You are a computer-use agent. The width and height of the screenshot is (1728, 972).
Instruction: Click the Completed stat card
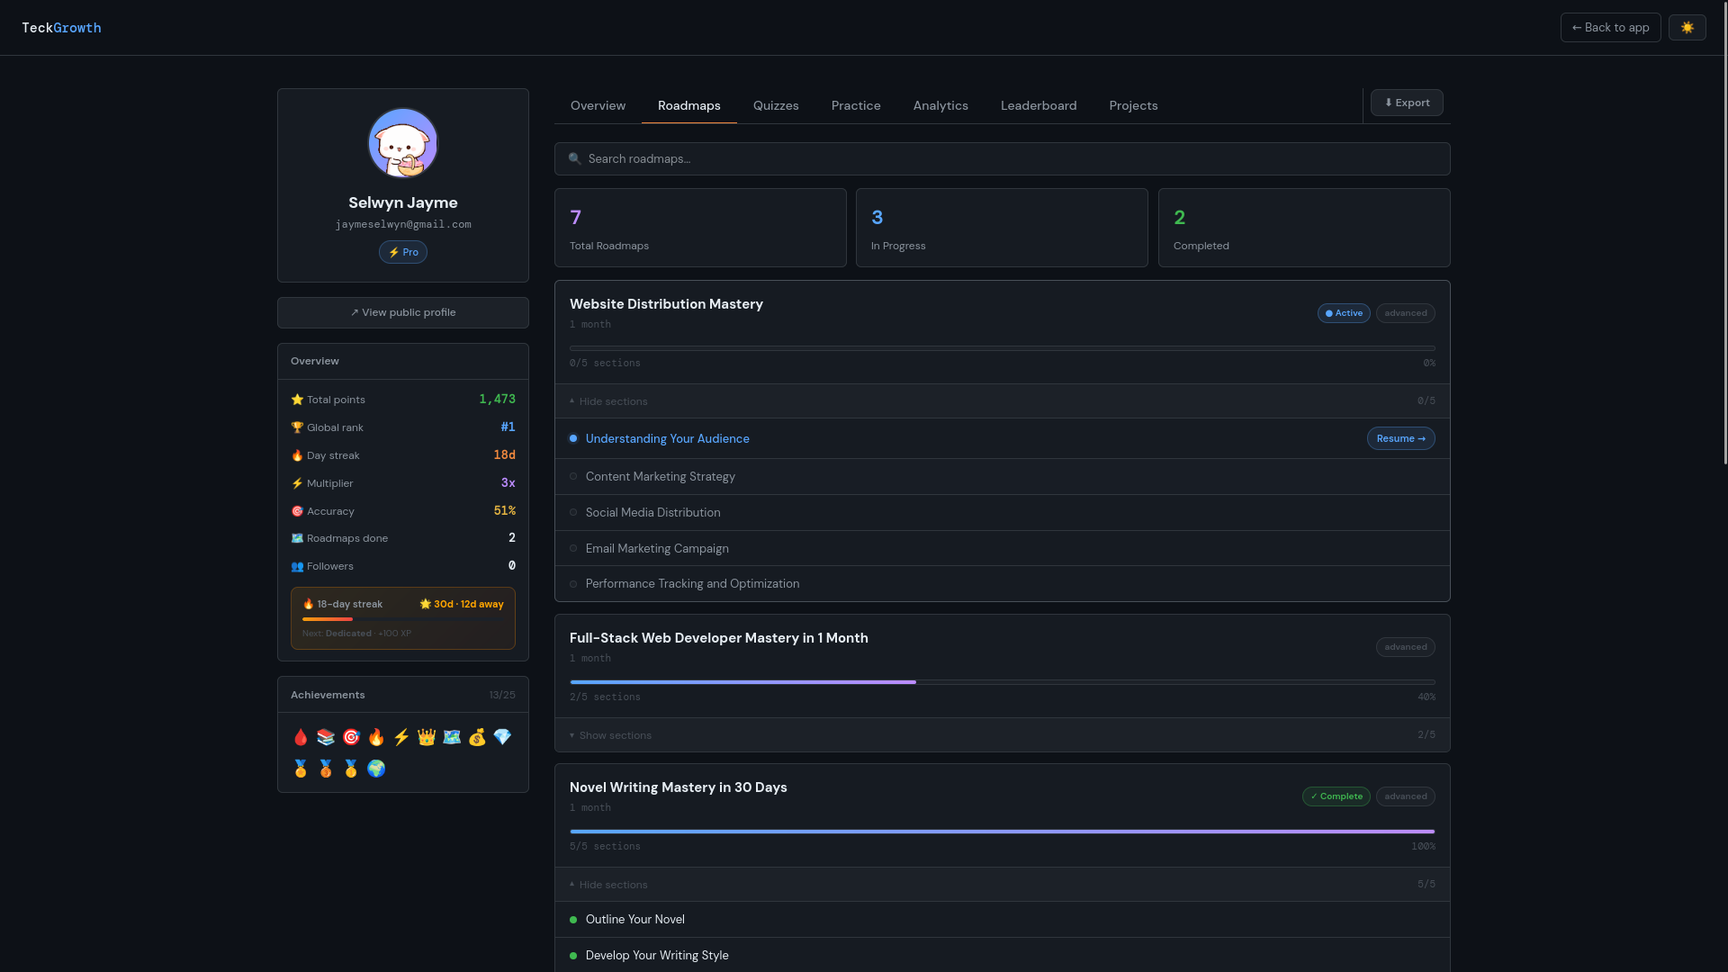1304,228
